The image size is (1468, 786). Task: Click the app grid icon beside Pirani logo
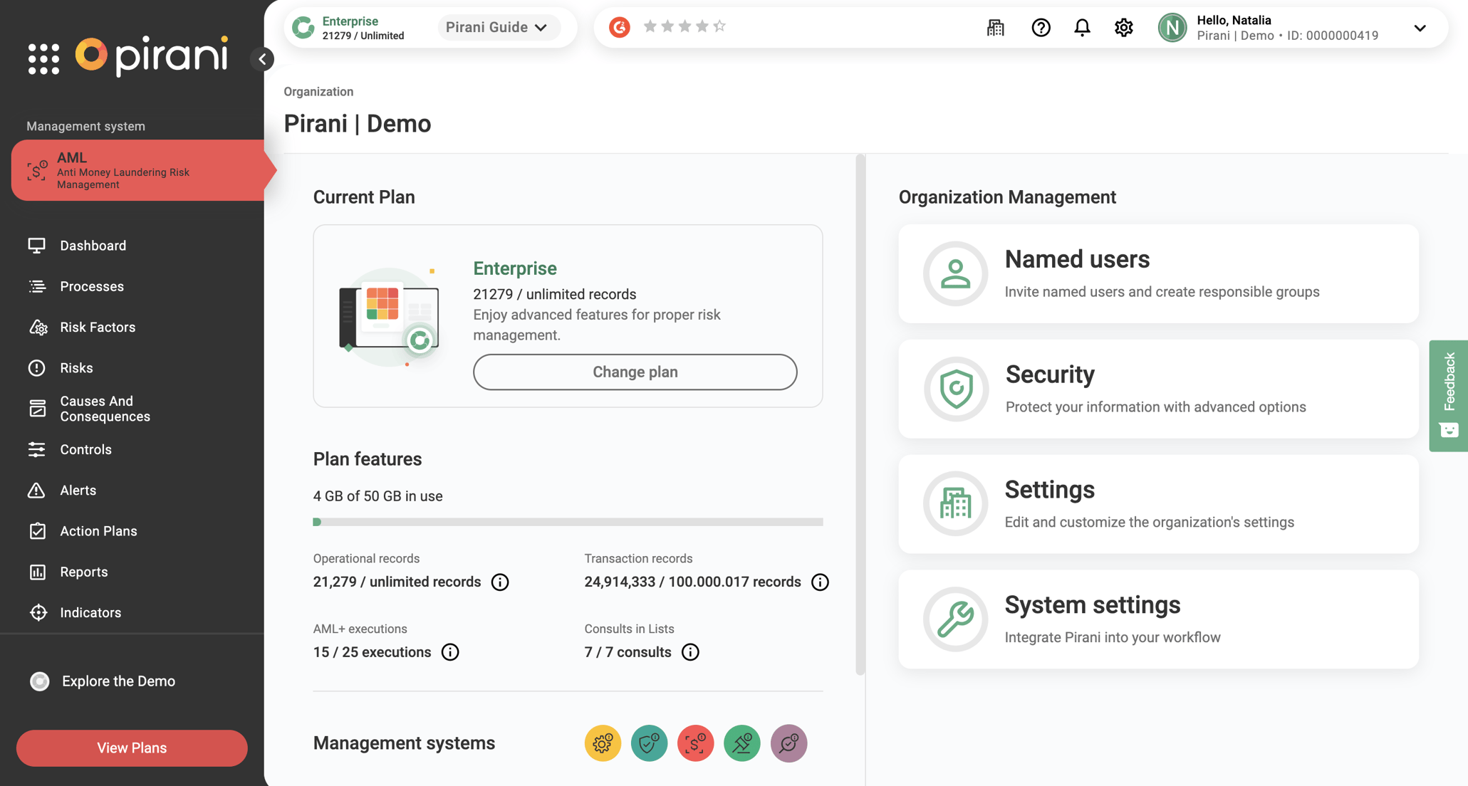click(x=43, y=57)
